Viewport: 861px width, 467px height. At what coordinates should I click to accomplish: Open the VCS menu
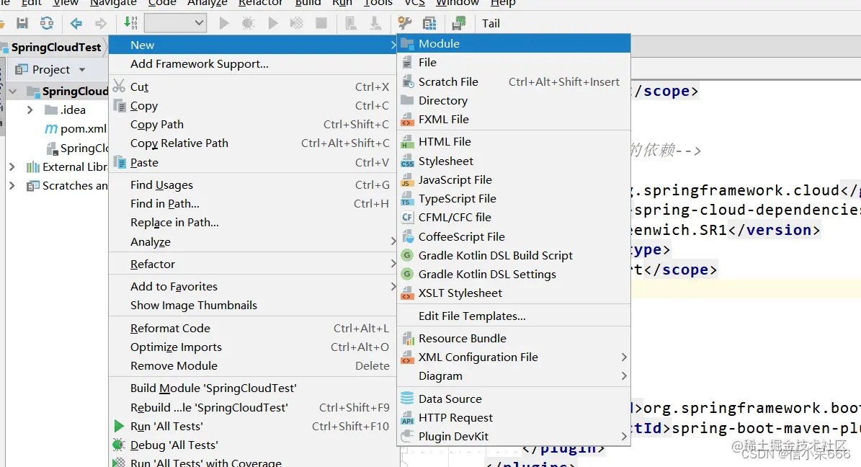point(414,3)
